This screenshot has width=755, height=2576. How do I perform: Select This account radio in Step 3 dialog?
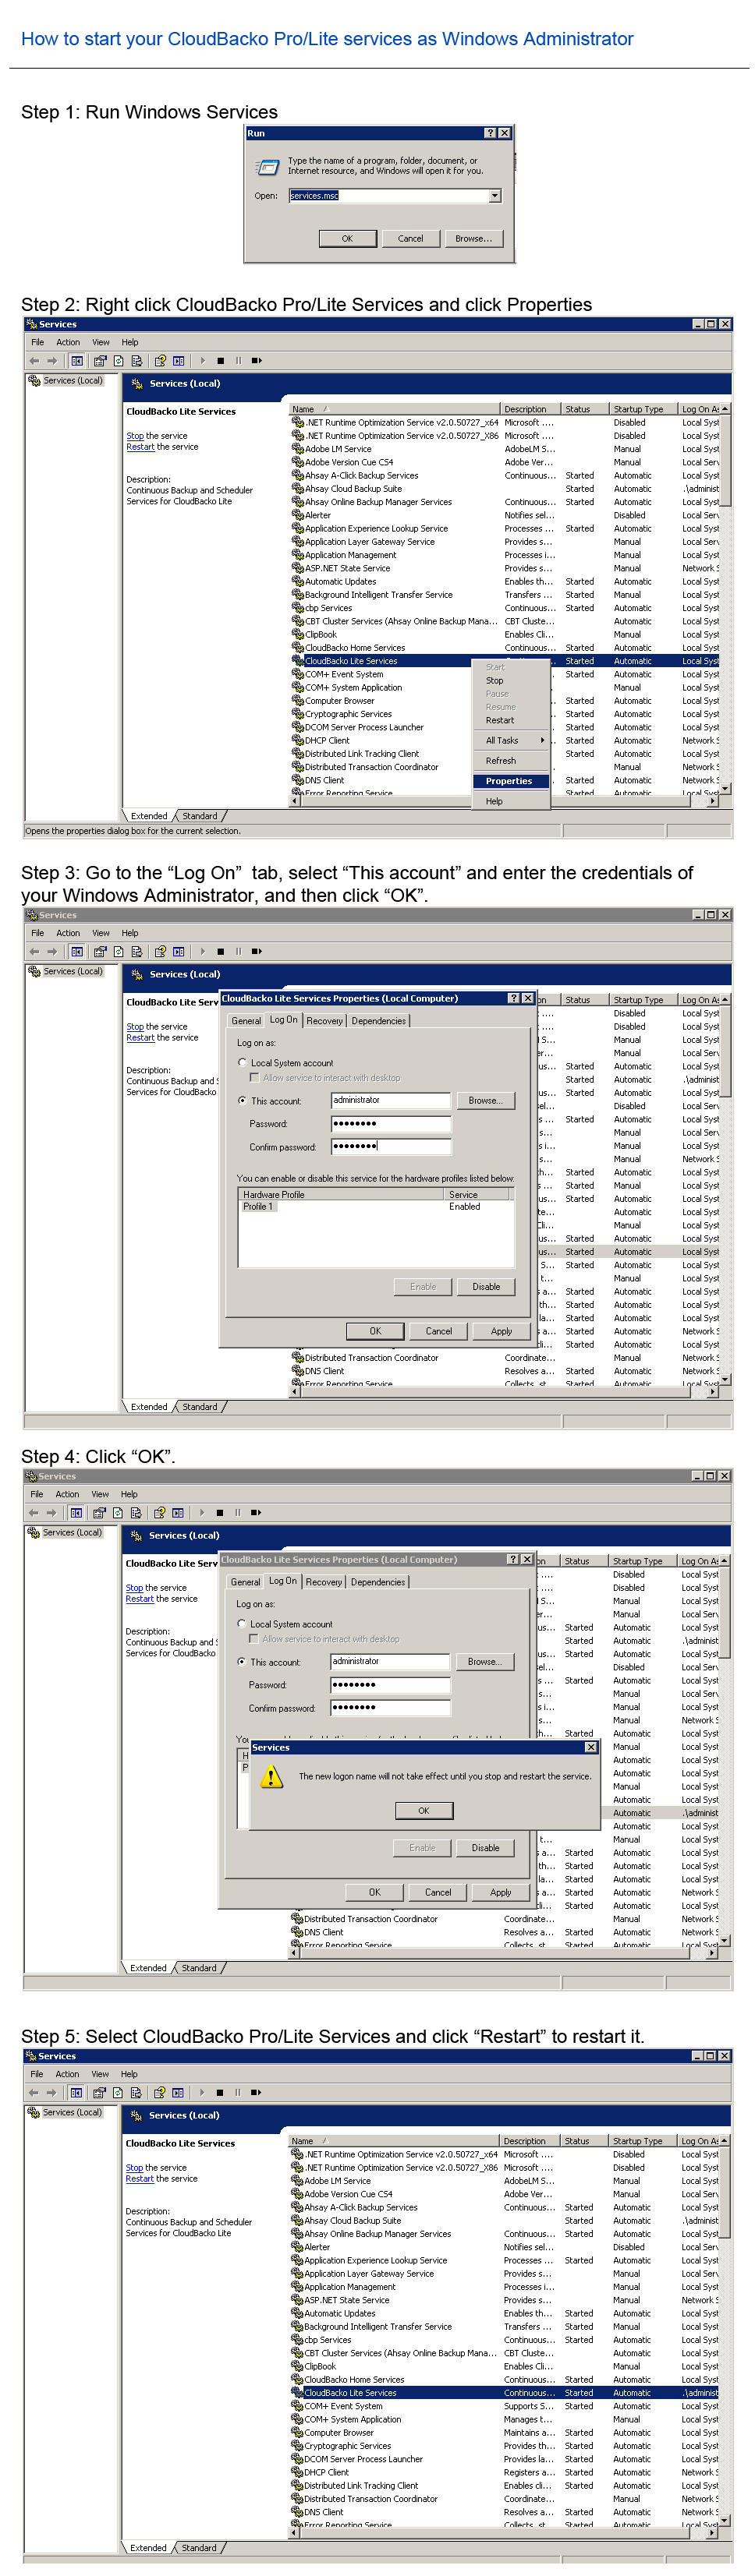[x=243, y=1100]
